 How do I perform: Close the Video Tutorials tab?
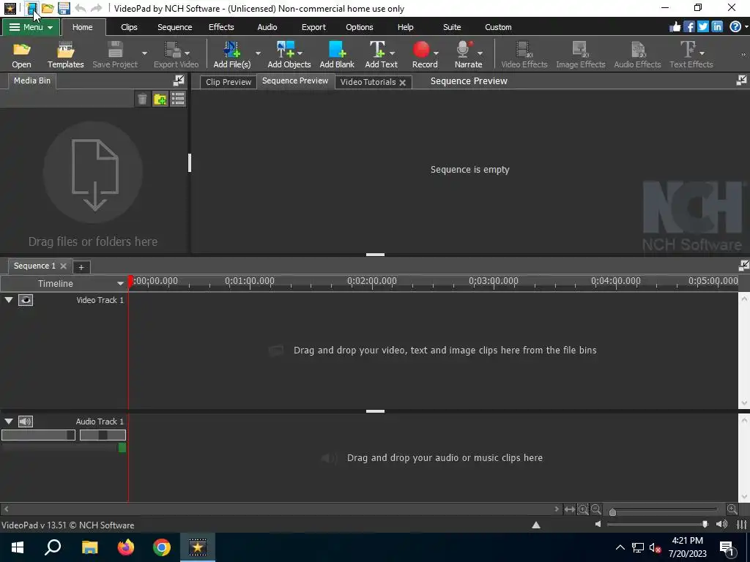pyautogui.click(x=403, y=82)
